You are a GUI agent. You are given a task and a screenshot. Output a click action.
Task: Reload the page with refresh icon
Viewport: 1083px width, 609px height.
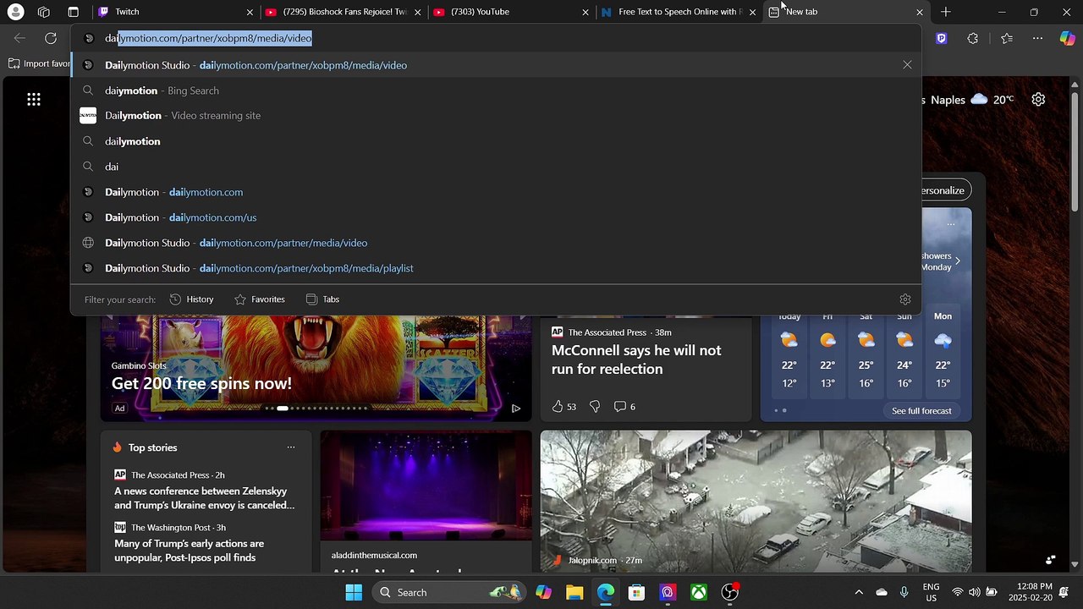tap(51, 38)
